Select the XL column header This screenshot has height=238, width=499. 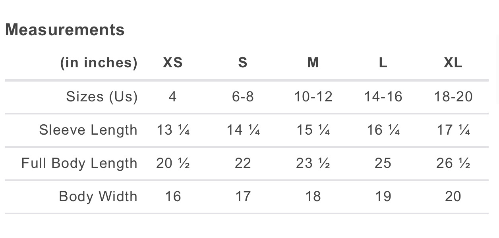coord(453,63)
